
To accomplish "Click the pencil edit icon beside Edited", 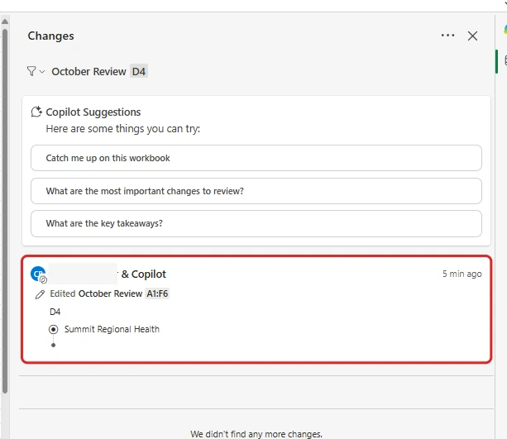I will tap(40, 294).
